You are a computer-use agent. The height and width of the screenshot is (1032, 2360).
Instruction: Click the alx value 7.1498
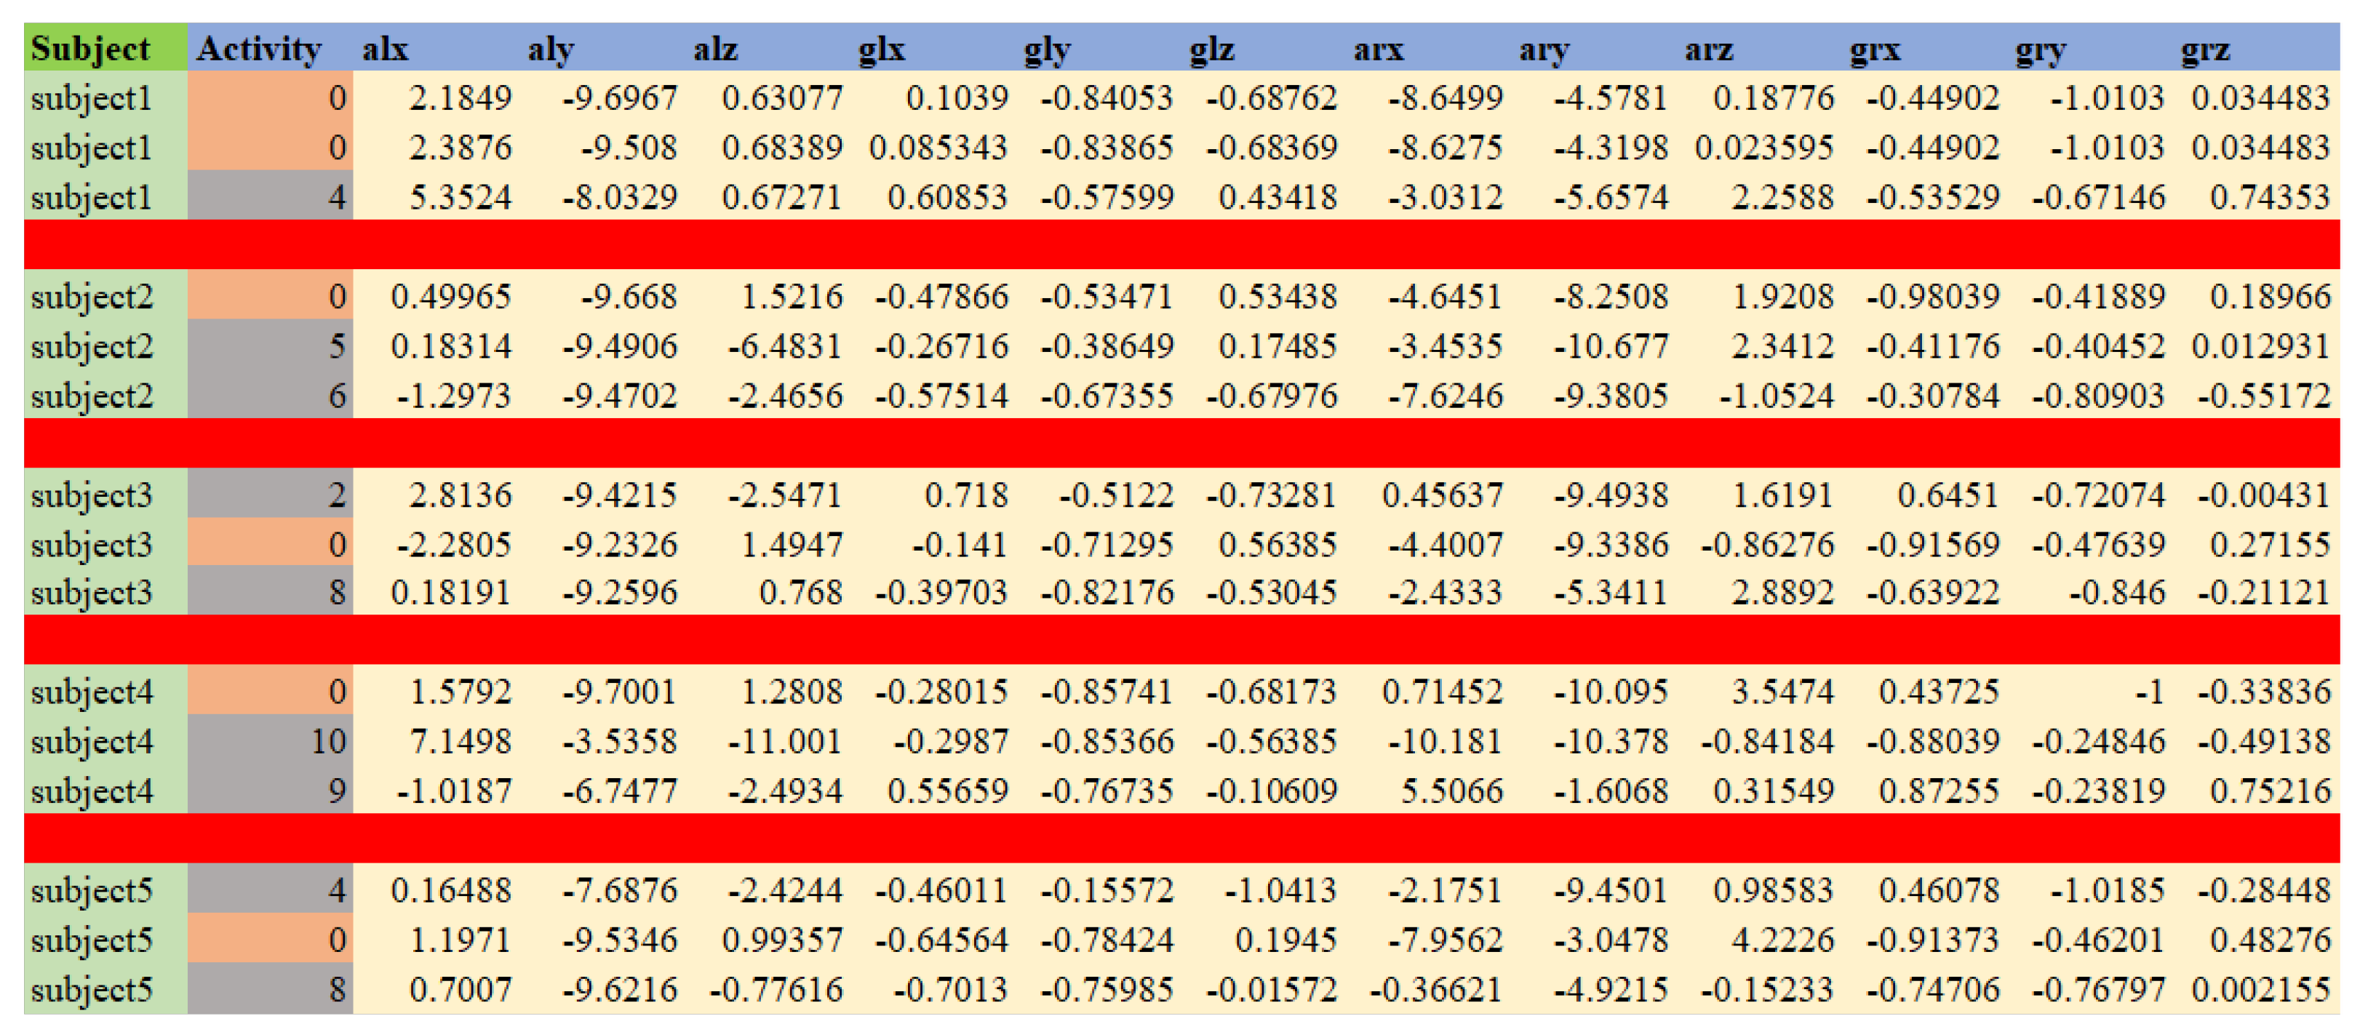coord(460,740)
